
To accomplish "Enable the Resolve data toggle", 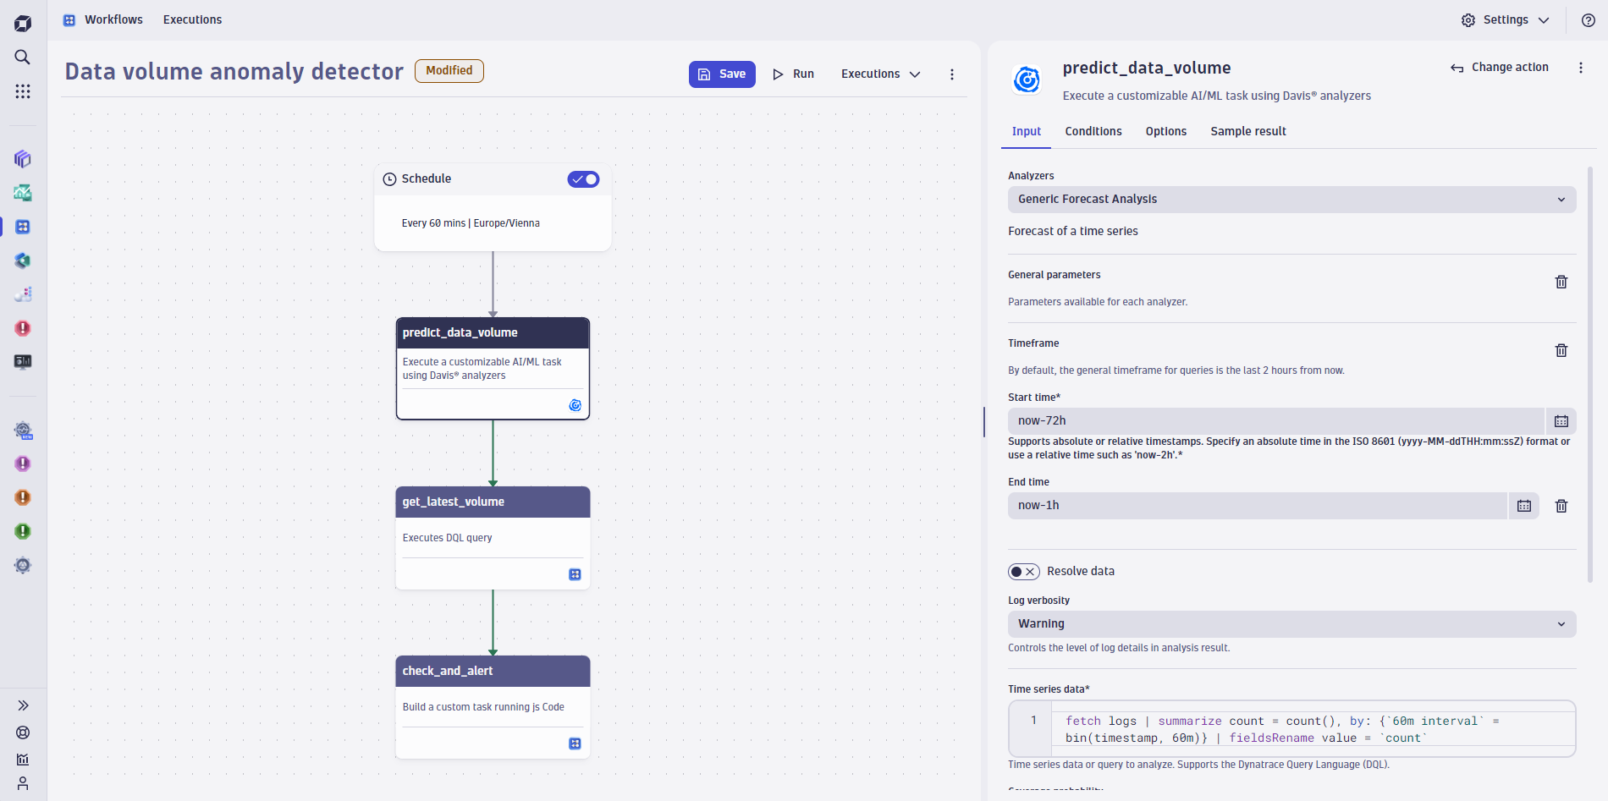I will tap(1024, 571).
